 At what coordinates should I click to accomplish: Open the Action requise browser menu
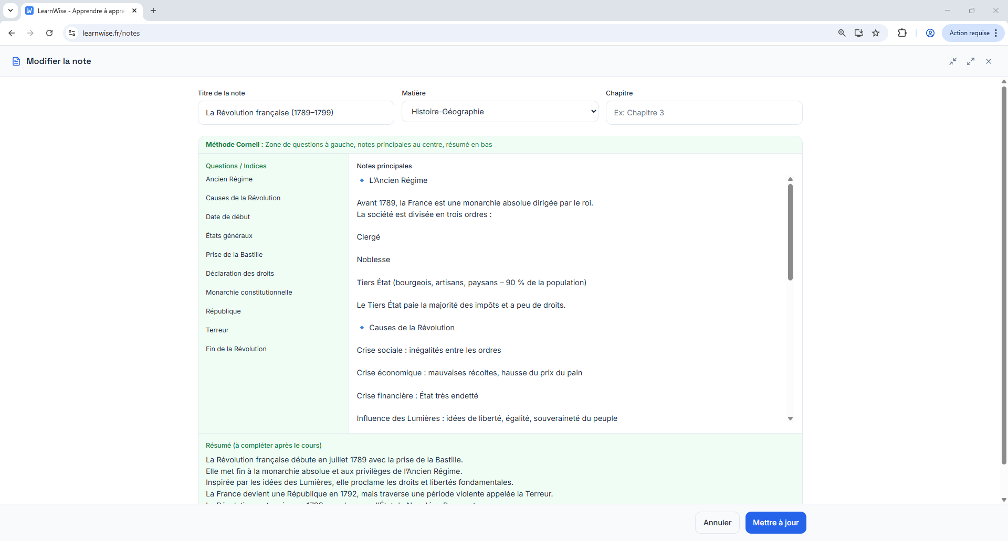point(973,33)
